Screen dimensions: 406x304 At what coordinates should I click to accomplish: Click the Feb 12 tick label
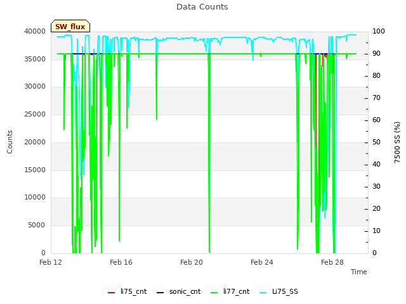click(51, 262)
